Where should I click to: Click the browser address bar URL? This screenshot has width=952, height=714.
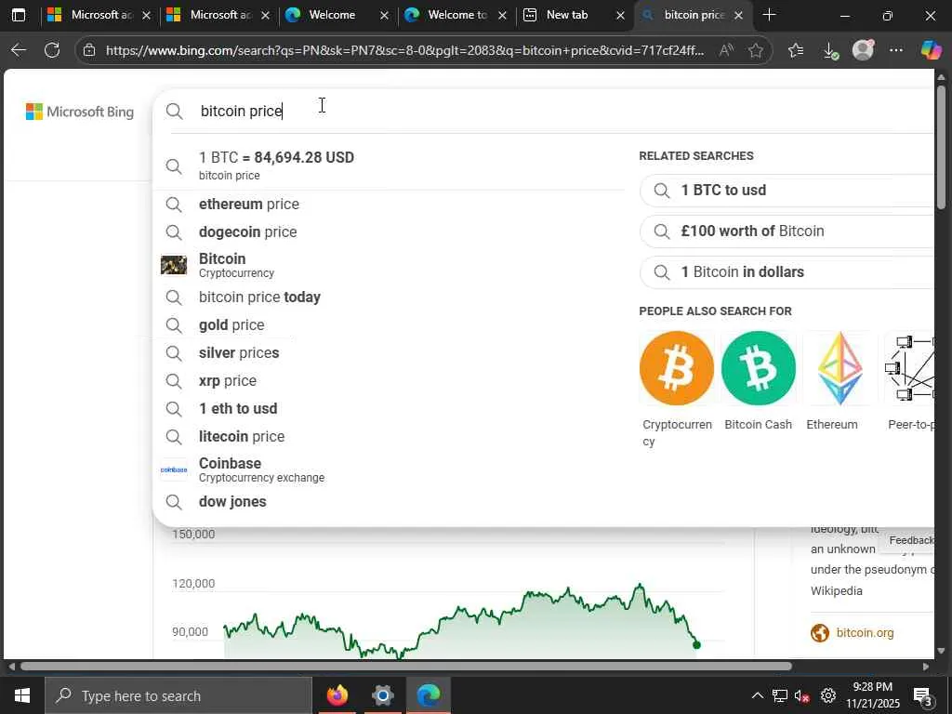pos(405,50)
